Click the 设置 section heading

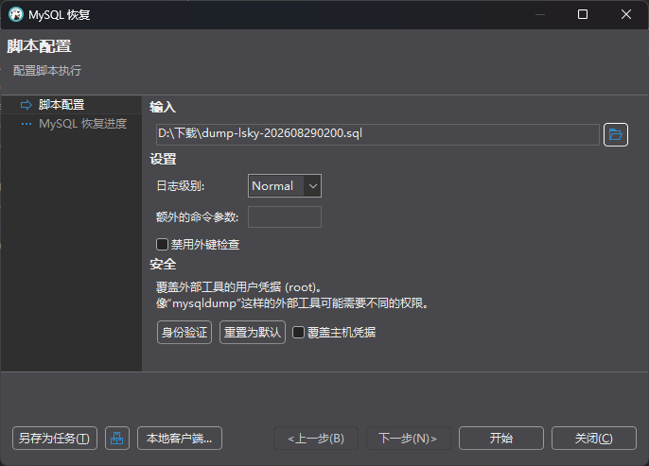[163, 159]
